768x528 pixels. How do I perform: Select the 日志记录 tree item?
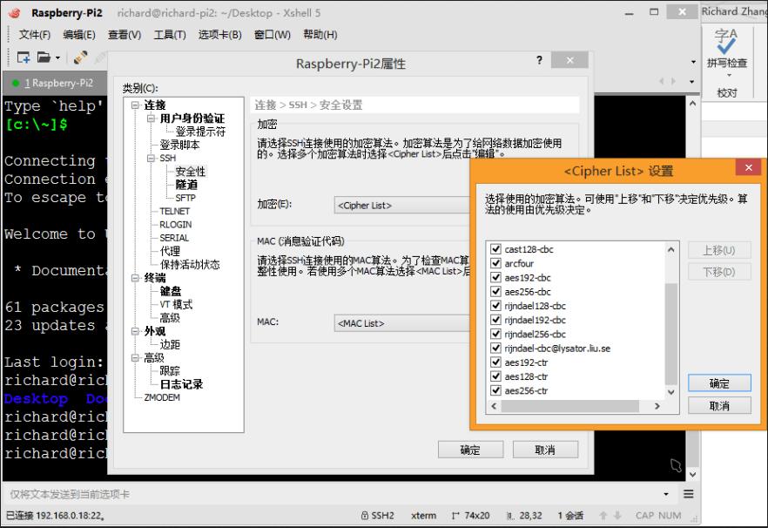[181, 384]
